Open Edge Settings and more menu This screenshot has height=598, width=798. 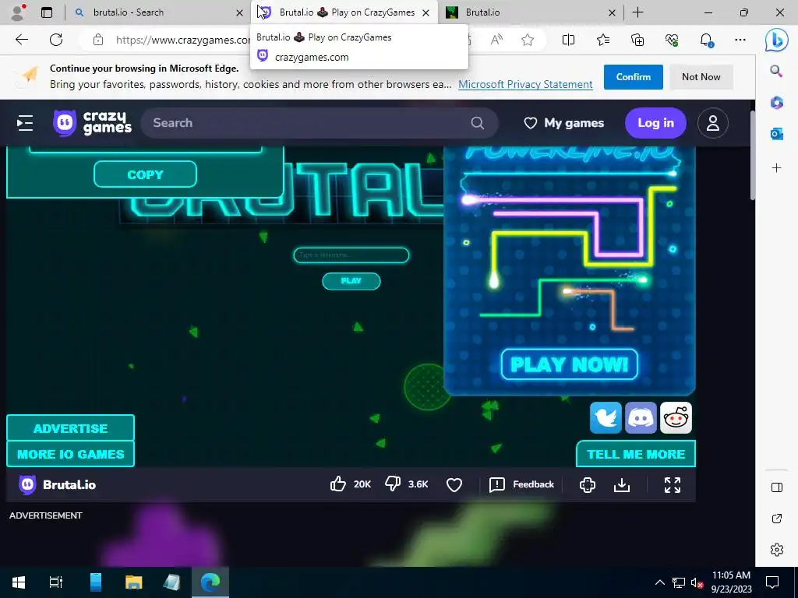pos(740,40)
